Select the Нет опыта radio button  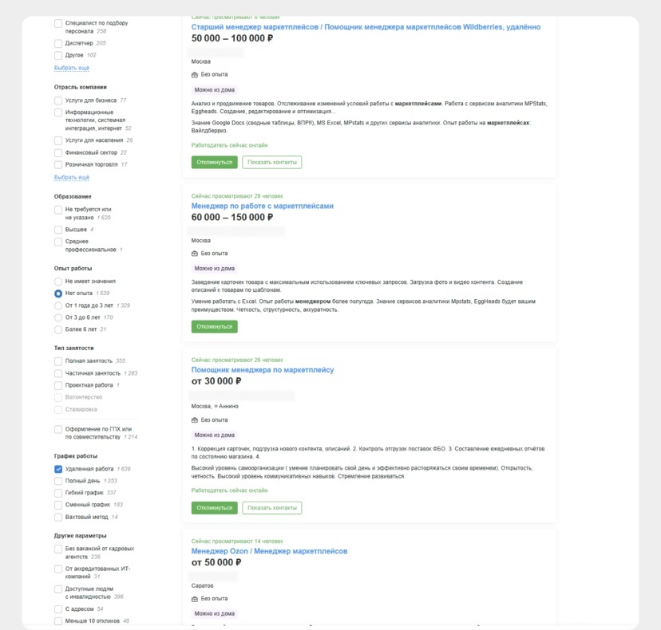coord(58,293)
